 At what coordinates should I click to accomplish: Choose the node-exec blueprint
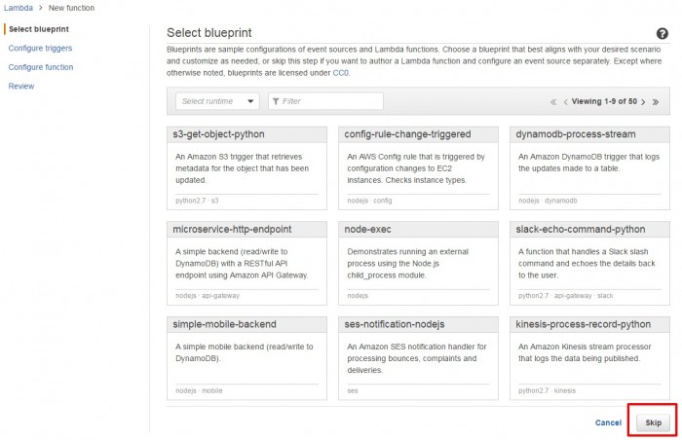[x=418, y=264]
